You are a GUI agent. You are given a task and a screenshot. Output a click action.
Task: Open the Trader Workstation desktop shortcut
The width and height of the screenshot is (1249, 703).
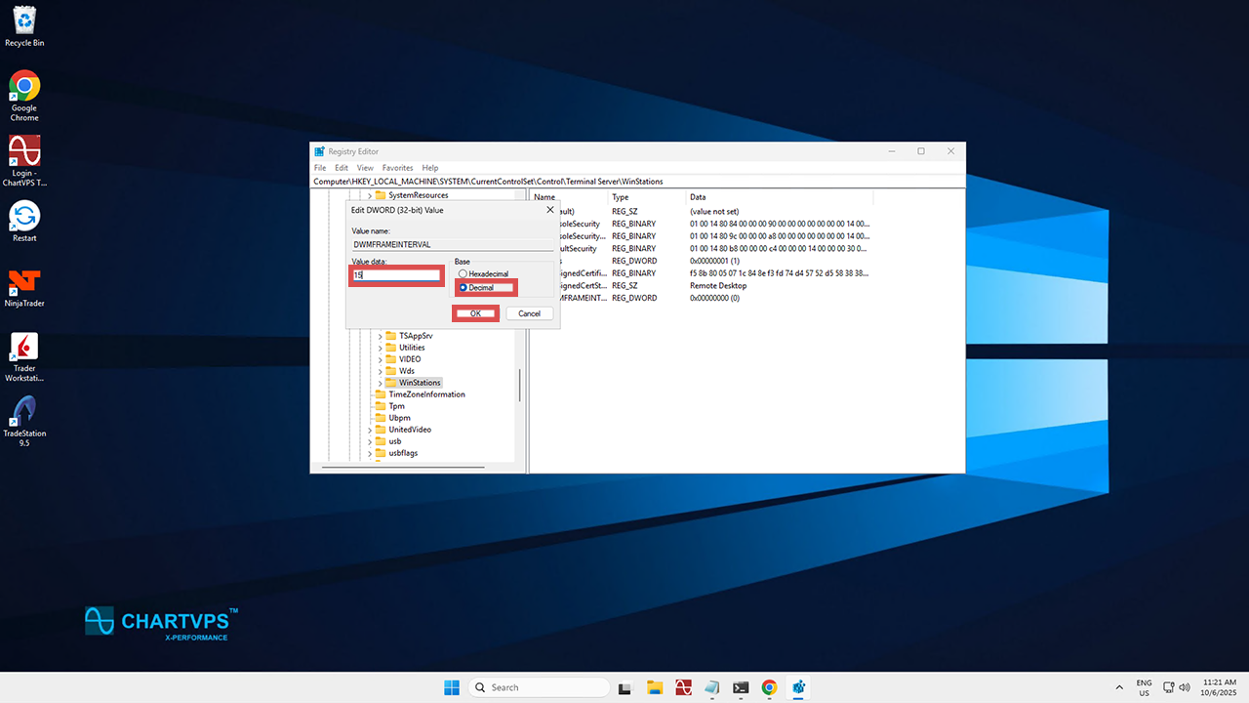point(24,350)
